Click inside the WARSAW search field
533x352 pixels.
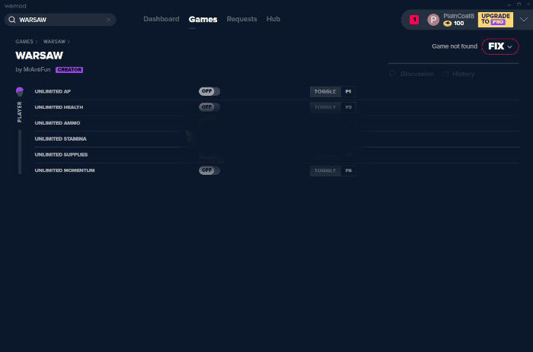click(x=61, y=20)
